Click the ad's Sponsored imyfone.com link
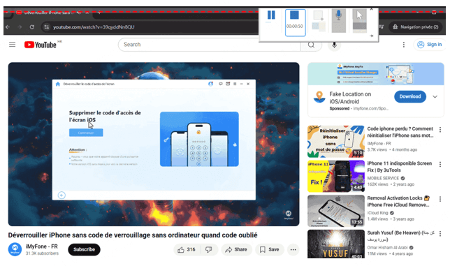This screenshot has height=266, width=450. tap(358, 109)
